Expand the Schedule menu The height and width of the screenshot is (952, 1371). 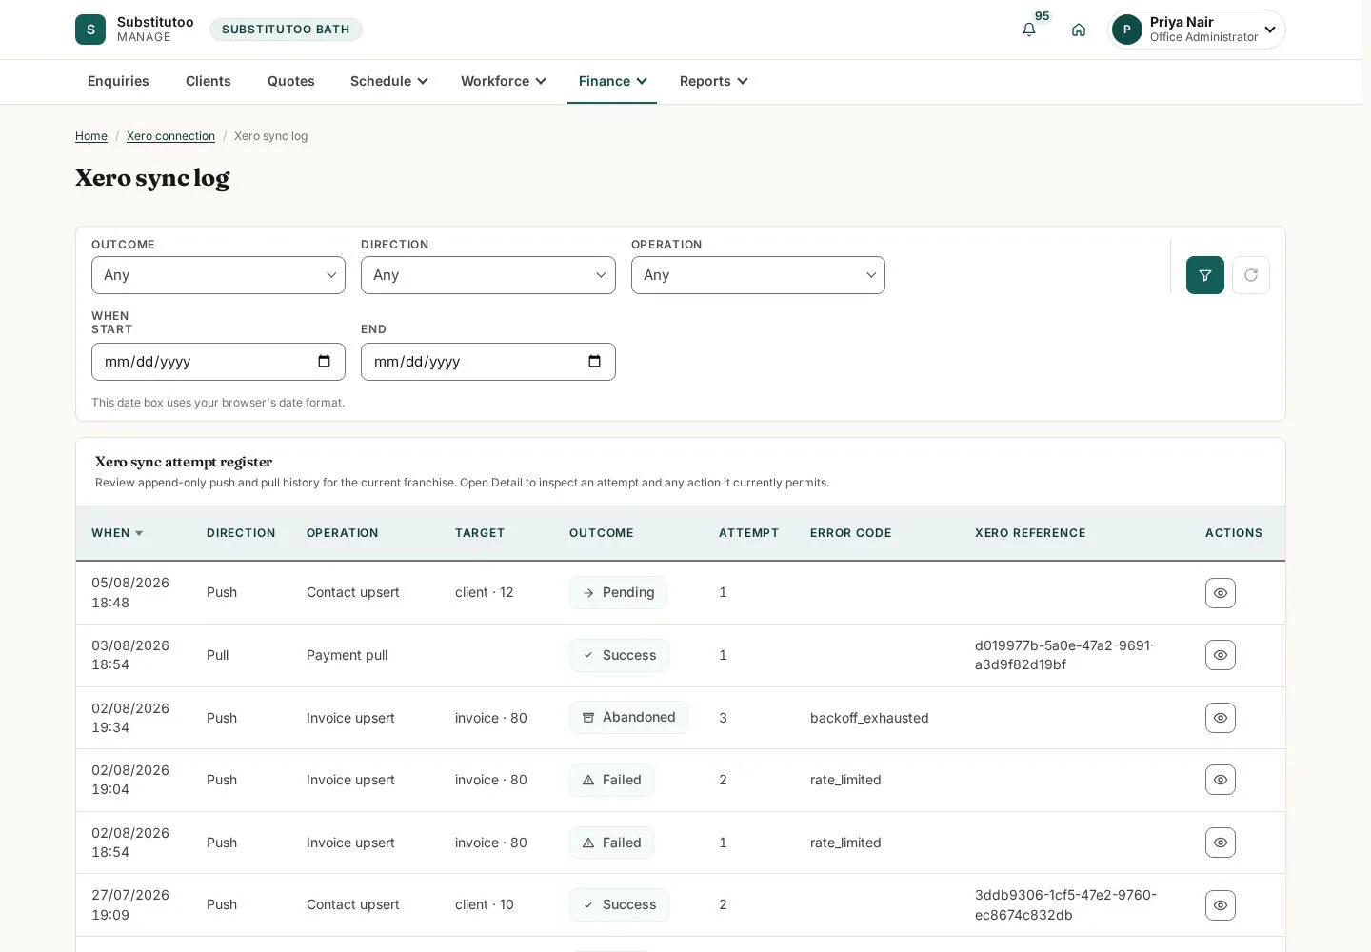388,81
